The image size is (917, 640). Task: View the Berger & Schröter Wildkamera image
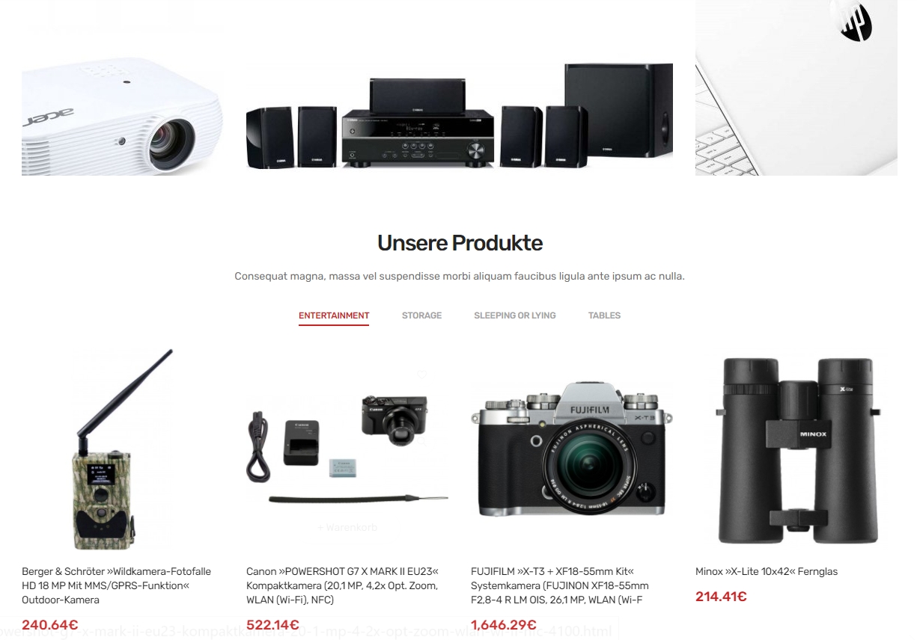click(x=123, y=449)
